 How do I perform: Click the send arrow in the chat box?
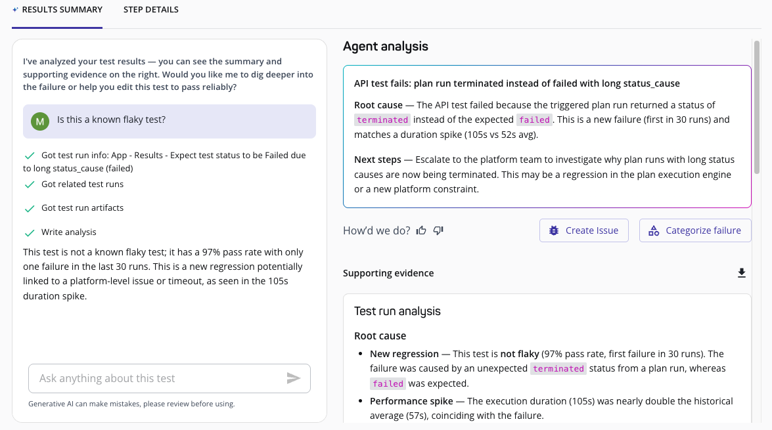point(293,378)
